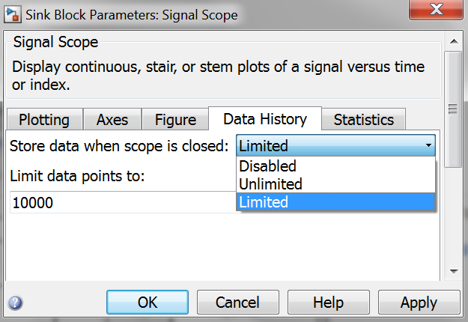
Task: Collapse the Store data combo box arrow
Action: click(x=428, y=145)
